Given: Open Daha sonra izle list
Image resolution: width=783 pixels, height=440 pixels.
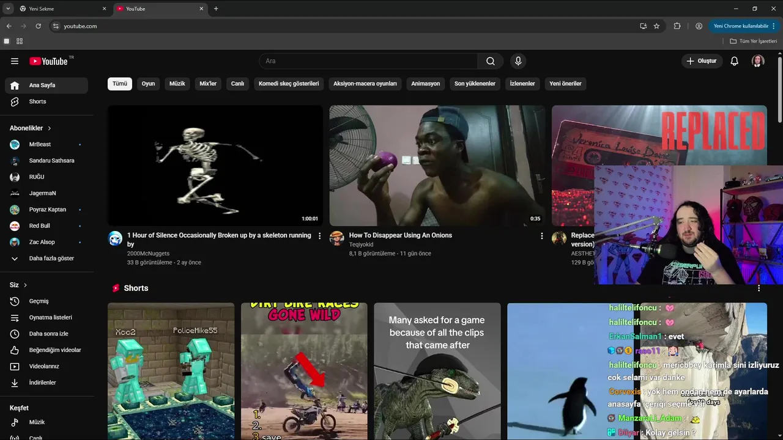Looking at the screenshot, I should (x=46, y=334).
